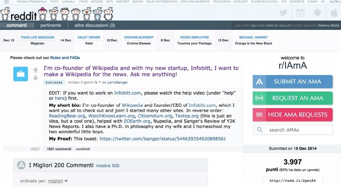Open the Citizendium.org link
Screen dimensions: 341x187
click(x=155, y=116)
